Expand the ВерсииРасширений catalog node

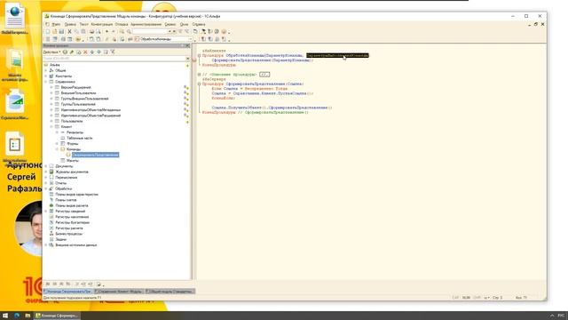tap(51, 87)
